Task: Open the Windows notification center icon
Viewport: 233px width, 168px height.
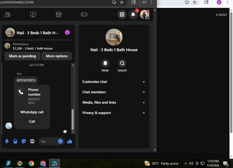Action: click(226, 163)
